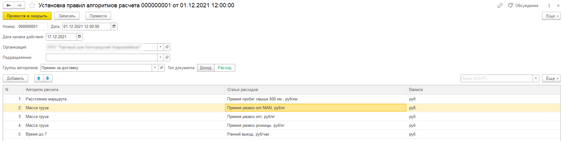Click the back navigation arrow
Image resolution: width=563 pixels, height=141 pixels.
pyautogui.click(x=8, y=5)
